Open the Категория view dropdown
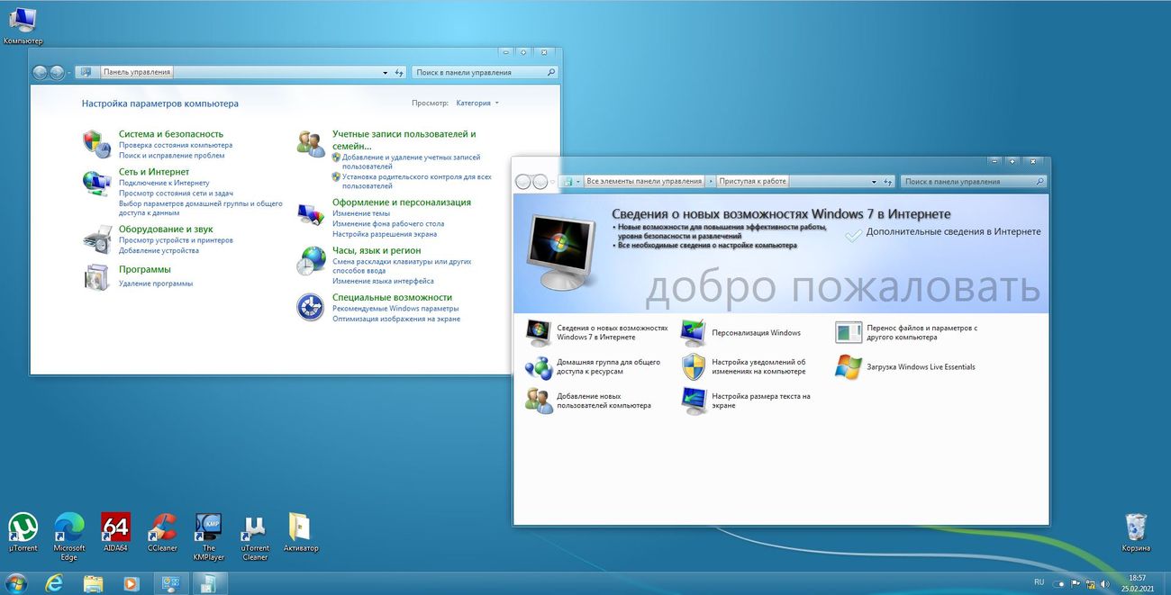Screen dimensions: 1171x595 click(x=477, y=103)
